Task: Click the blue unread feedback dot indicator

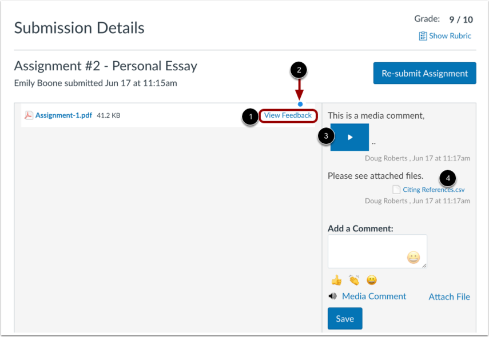Action: click(300, 104)
